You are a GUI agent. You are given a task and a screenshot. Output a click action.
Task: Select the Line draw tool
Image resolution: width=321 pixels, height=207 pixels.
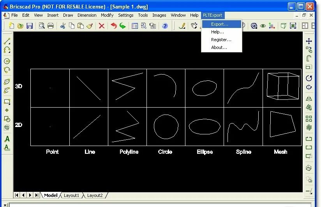(x=7, y=41)
